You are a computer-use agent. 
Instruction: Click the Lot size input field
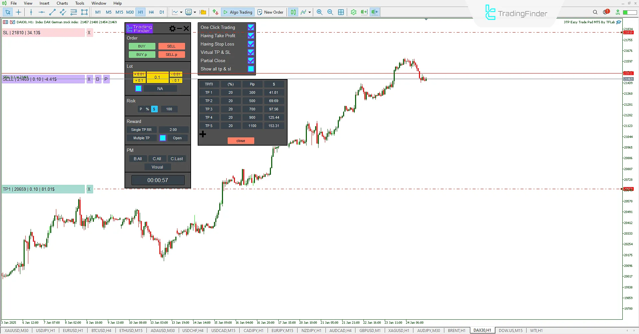point(157,77)
